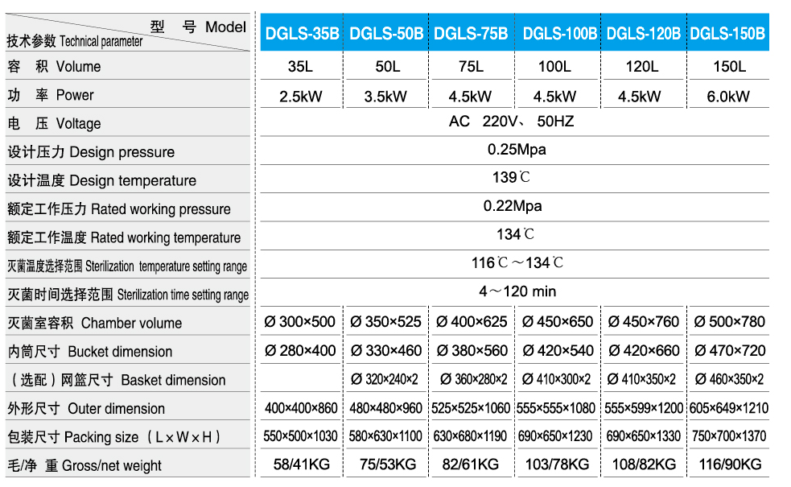Click the Ø 470×720 bucket dimension cell
Screen dimensions: 791x487
(729, 351)
